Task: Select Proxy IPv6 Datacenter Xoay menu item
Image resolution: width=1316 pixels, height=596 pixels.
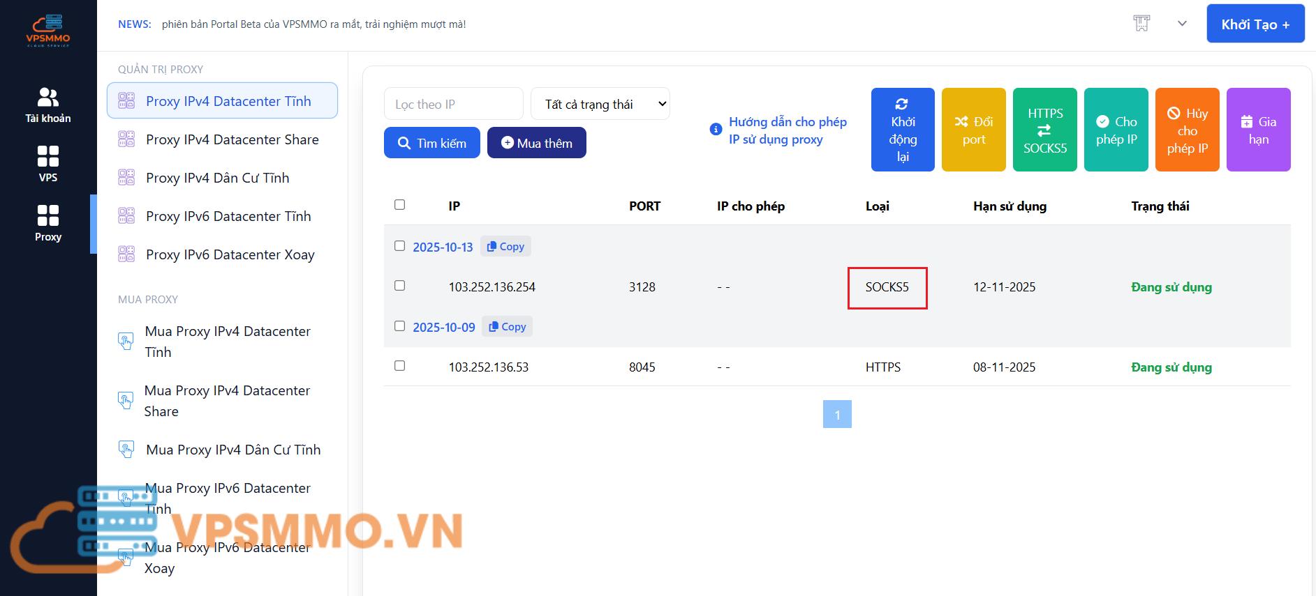Action: pos(230,254)
